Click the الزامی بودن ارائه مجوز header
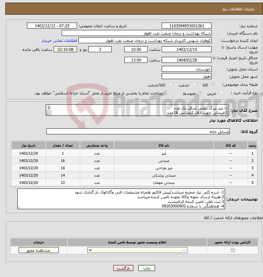 pyautogui.click(x=233, y=242)
